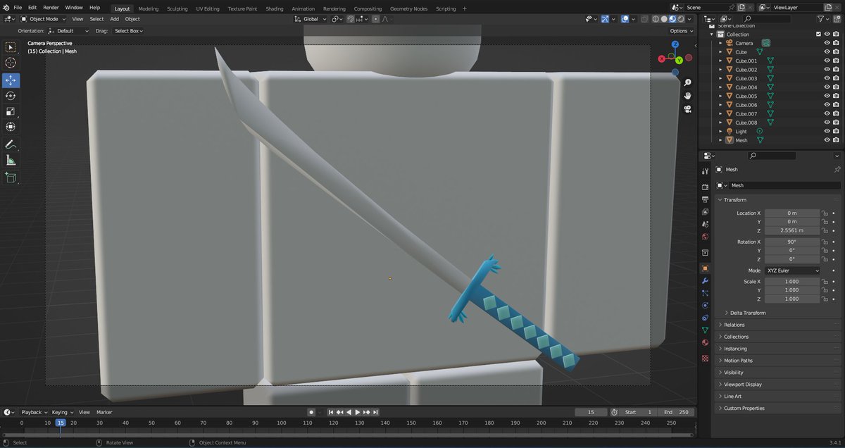845x448 pixels.
Task: Activate the Transform tool
Action: pyautogui.click(x=11, y=127)
